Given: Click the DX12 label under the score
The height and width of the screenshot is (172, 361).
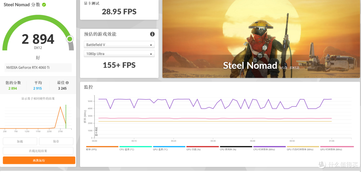Looking at the screenshot, I should (x=38, y=48).
